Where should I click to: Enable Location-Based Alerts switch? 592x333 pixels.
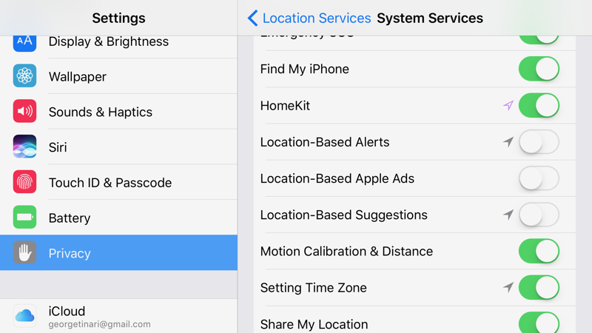(539, 142)
